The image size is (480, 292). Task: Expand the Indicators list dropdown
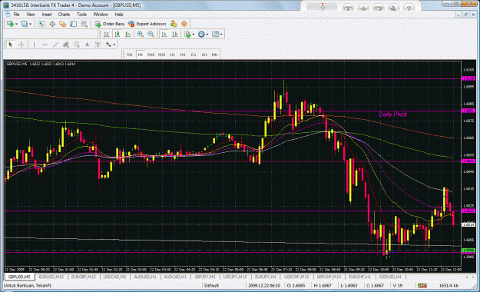point(194,35)
